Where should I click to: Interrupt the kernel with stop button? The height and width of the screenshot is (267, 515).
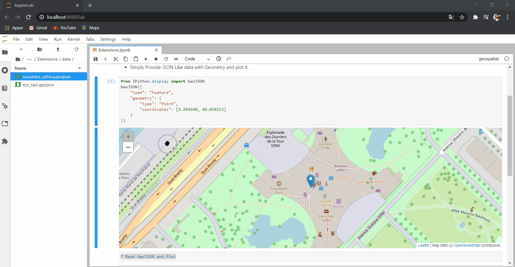(156, 59)
